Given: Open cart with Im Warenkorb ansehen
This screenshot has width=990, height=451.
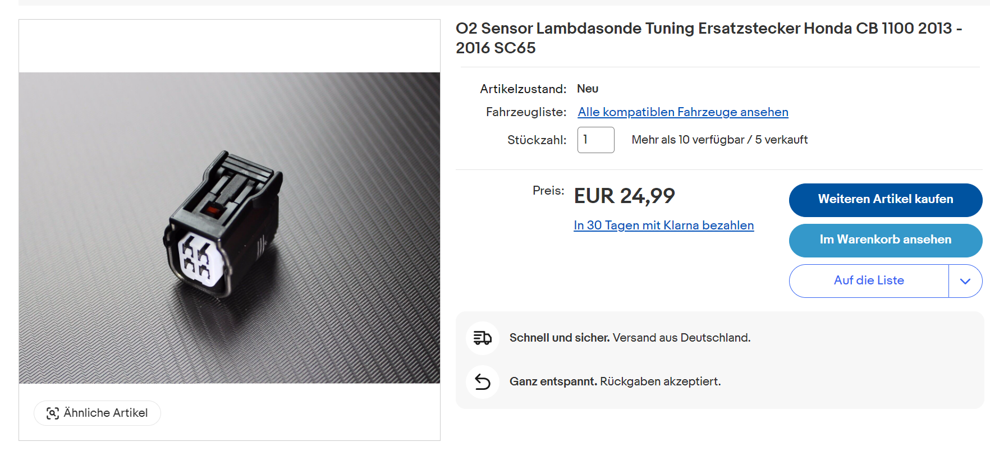Looking at the screenshot, I should [x=885, y=240].
